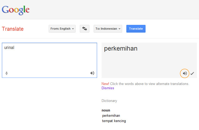Click the blue Translate button
This screenshot has height=130, width=199.
(x=136, y=29)
